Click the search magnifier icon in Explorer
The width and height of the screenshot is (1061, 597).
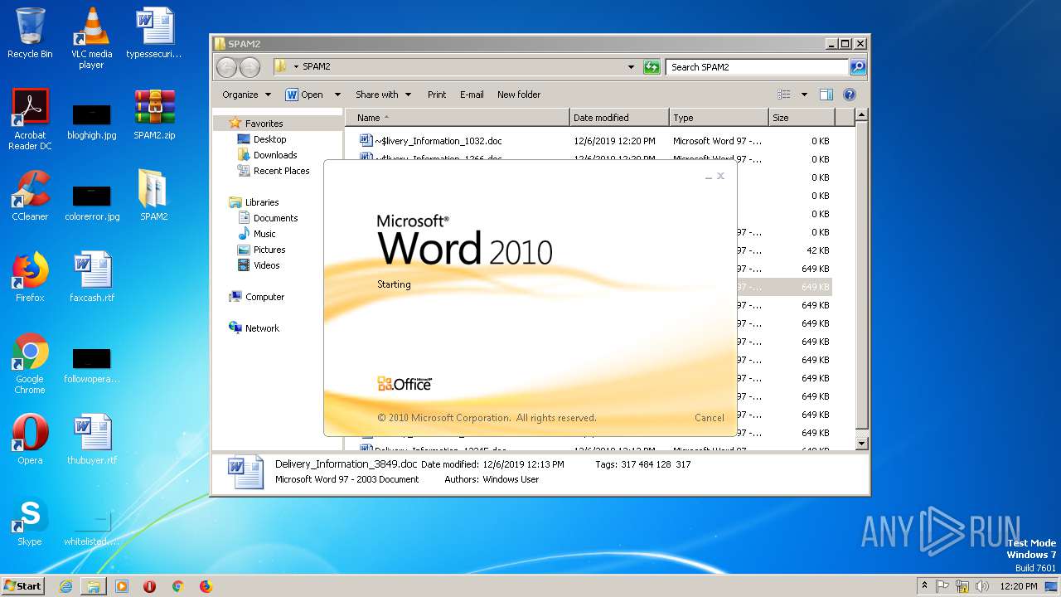point(858,67)
